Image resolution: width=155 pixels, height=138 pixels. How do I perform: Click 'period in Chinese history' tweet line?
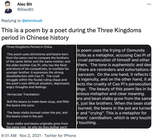[35, 38]
